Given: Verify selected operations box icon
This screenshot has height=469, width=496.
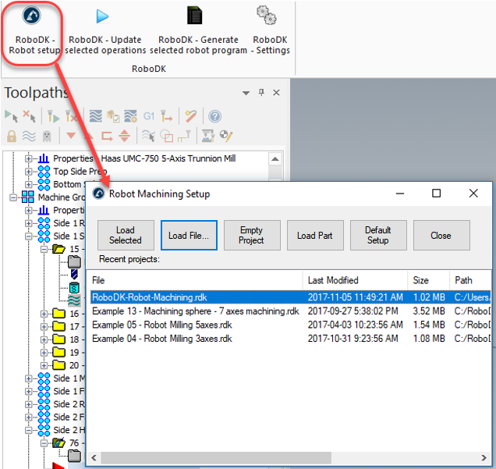Looking at the screenshot, I should point(113,116).
